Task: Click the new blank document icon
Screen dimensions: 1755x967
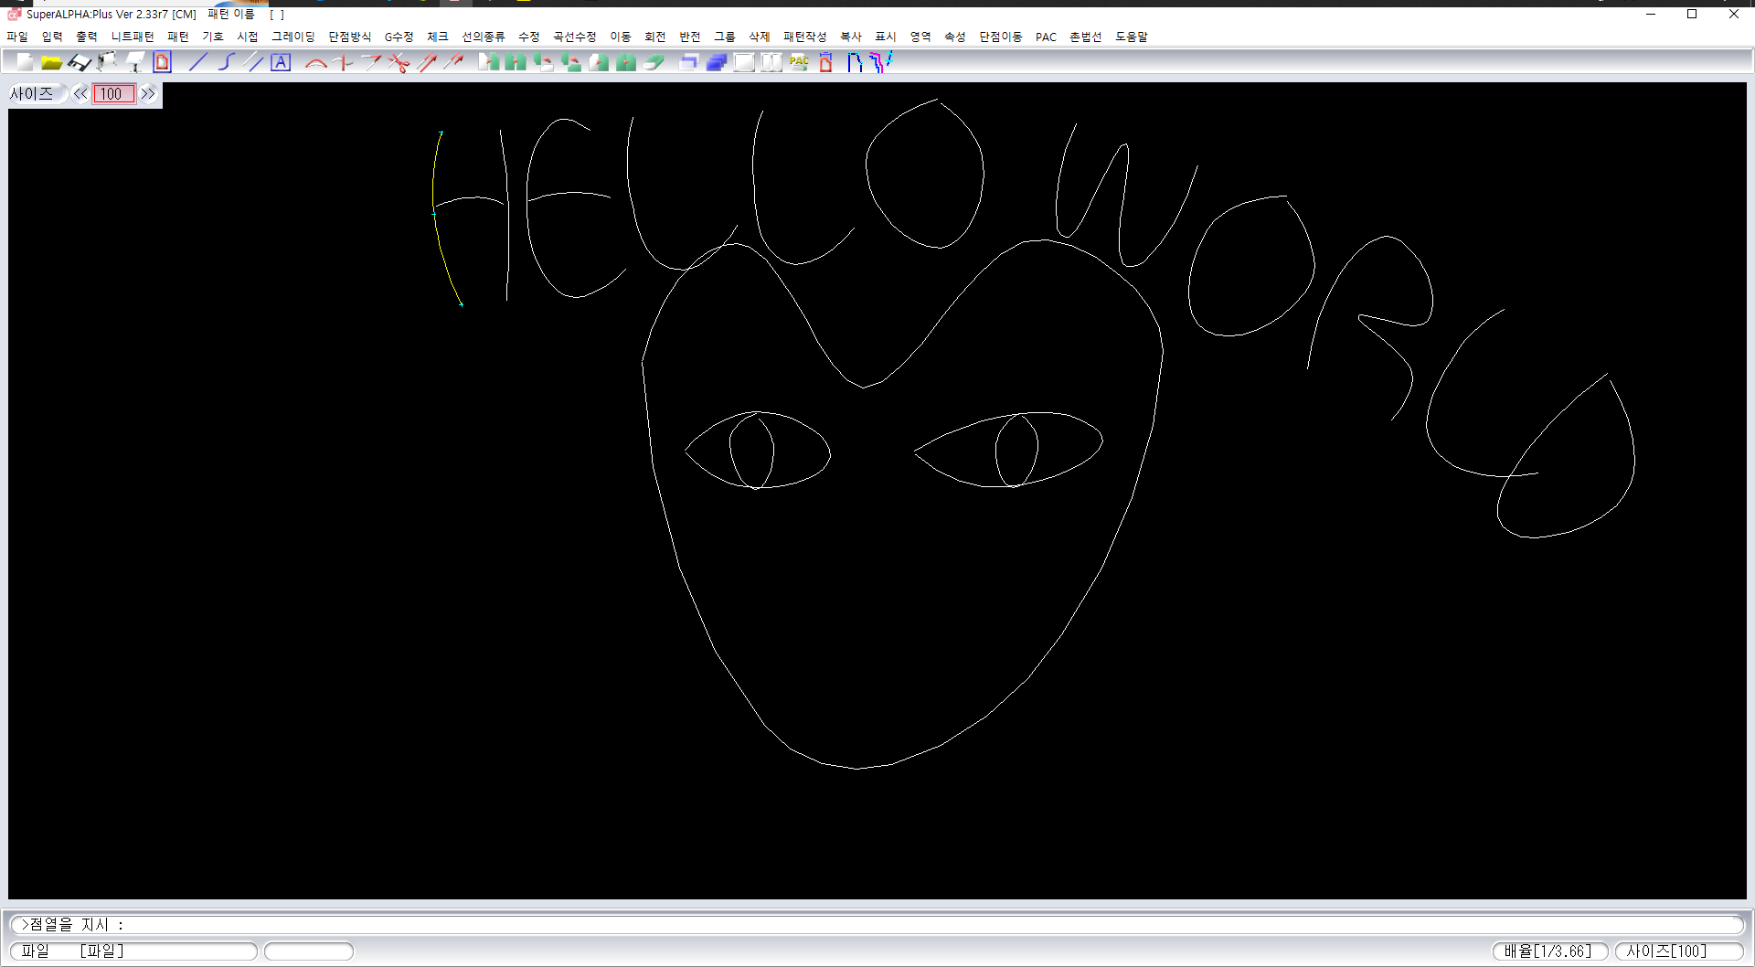Action: tap(25, 62)
